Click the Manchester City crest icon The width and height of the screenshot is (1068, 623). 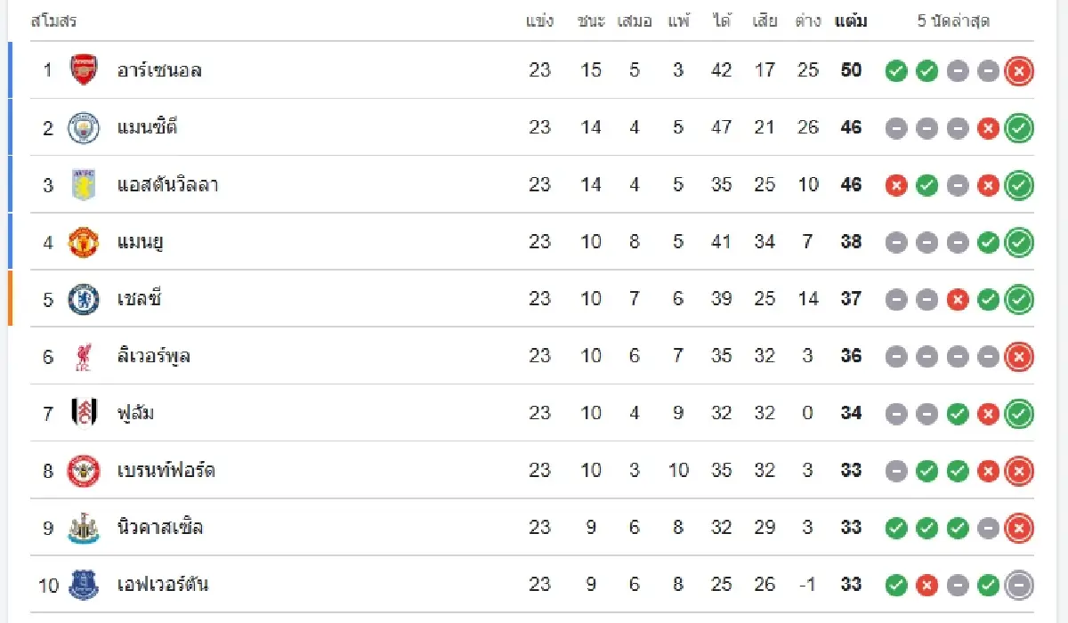click(84, 127)
